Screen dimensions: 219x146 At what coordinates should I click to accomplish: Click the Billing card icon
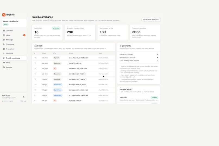pyautogui.click(x=4, y=63)
